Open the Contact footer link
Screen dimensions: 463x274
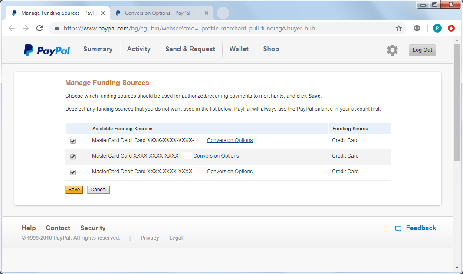(x=58, y=228)
